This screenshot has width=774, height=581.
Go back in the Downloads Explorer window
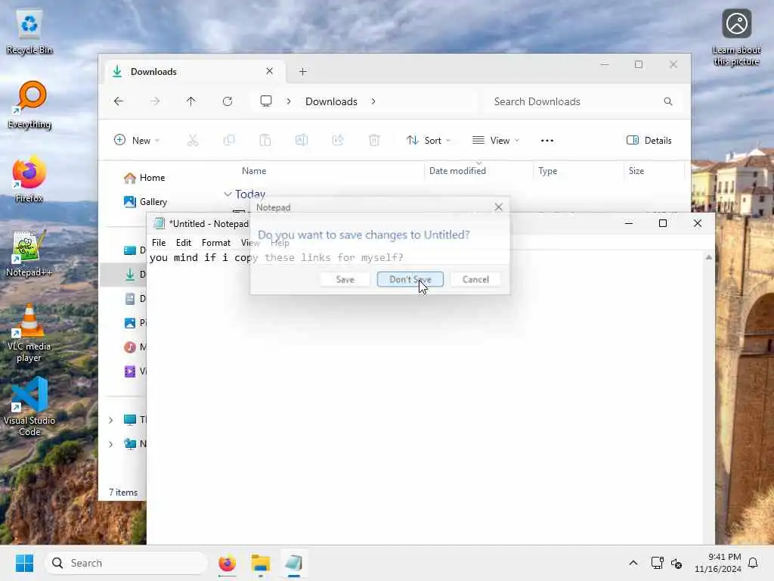pos(119,101)
